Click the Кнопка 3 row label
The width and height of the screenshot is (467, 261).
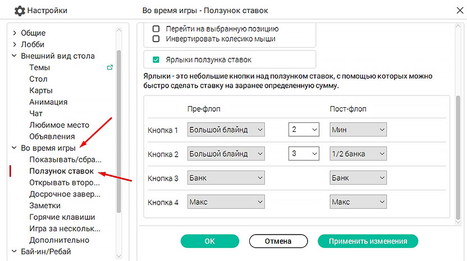coord(163,178)
